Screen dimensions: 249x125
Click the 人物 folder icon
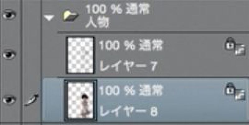[70, 16]
